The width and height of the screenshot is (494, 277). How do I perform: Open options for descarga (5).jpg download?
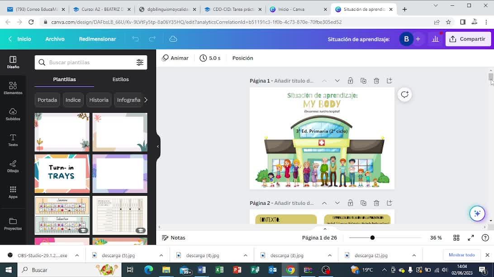point(161,255)
